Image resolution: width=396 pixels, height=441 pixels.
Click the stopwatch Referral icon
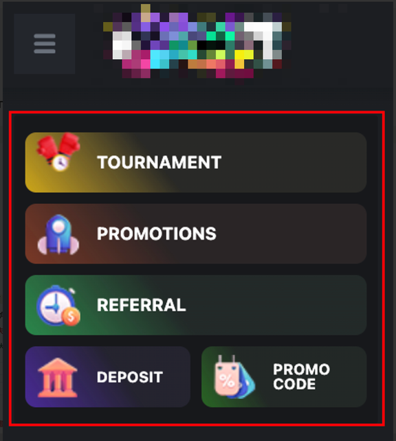pos(58,306)
